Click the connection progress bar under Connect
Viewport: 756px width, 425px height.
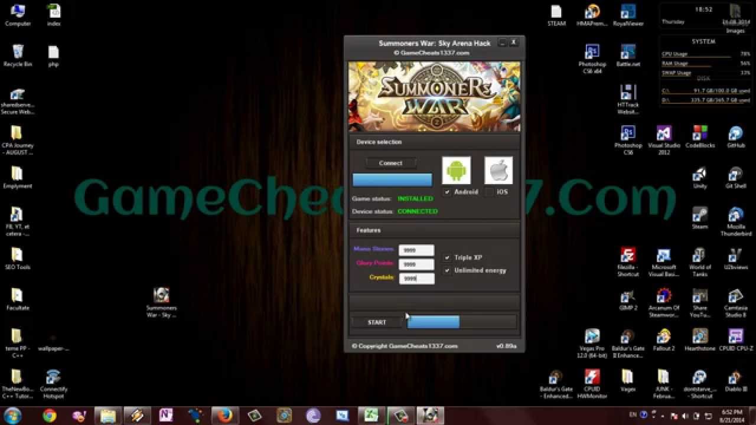pyautogui.click(x=392, y=180)
